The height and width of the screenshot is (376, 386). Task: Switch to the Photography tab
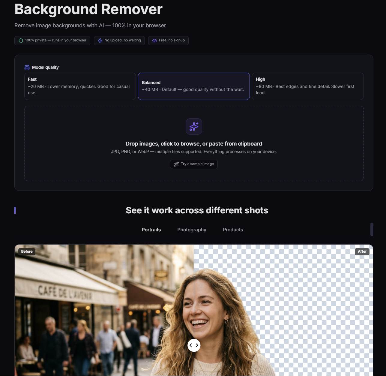192,230
